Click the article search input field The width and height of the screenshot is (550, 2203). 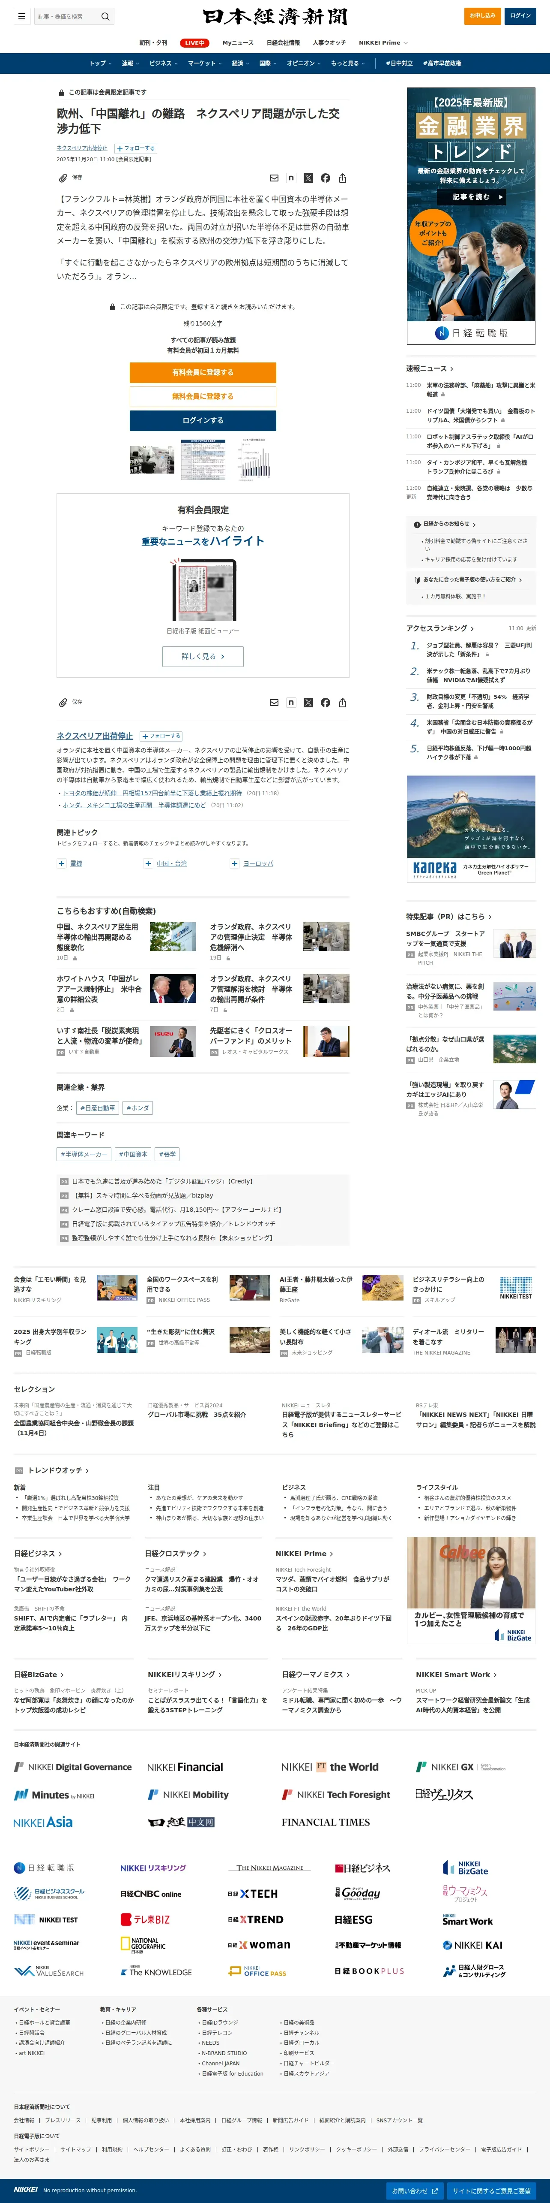[68, 16]
